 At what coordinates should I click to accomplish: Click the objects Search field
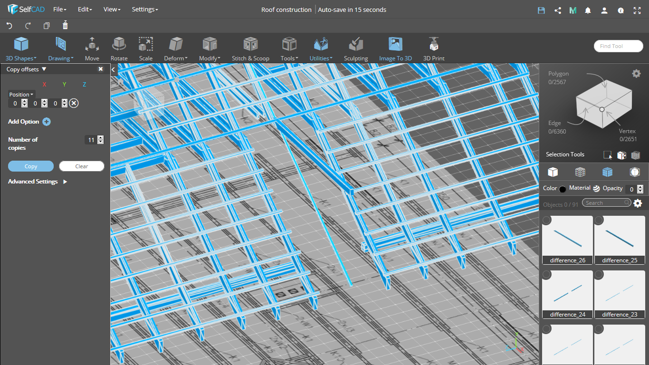click(607, 203)
